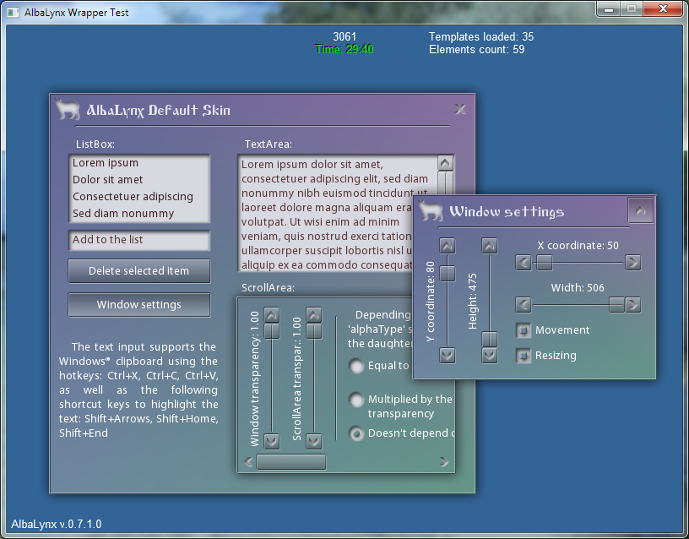Toggle the Resizing checkbox
The height and width of the screenshot is (539, 689).
524,356
